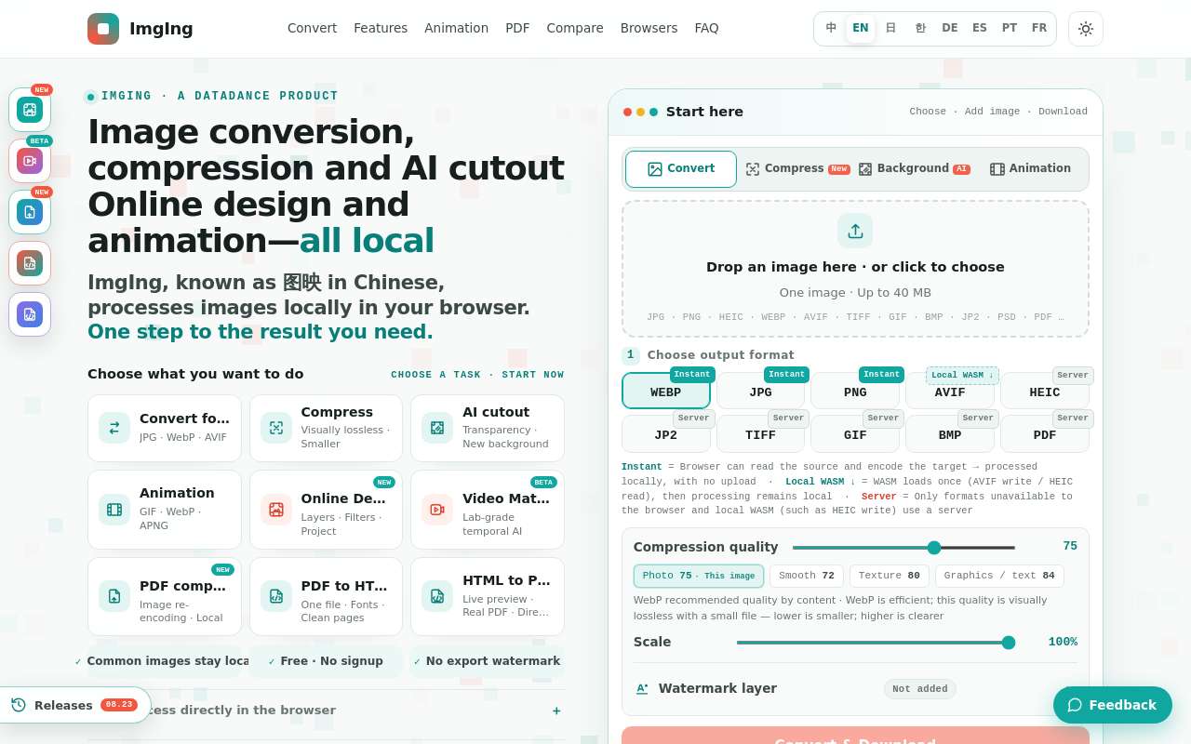Apply the Photo 75 quality preset
Screen dimensions: 1191x744
coord(699,576)
